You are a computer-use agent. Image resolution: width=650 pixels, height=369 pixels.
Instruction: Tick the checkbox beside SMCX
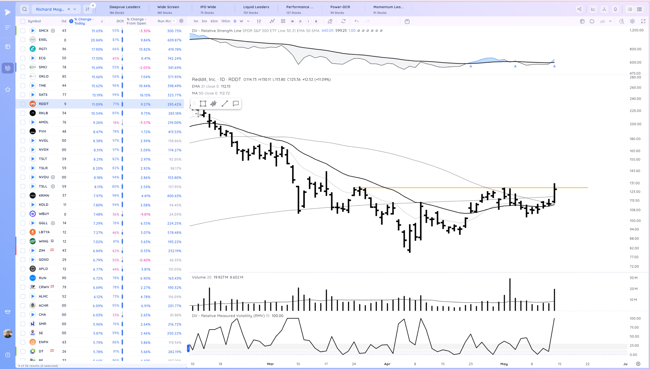tap(23, 31)
